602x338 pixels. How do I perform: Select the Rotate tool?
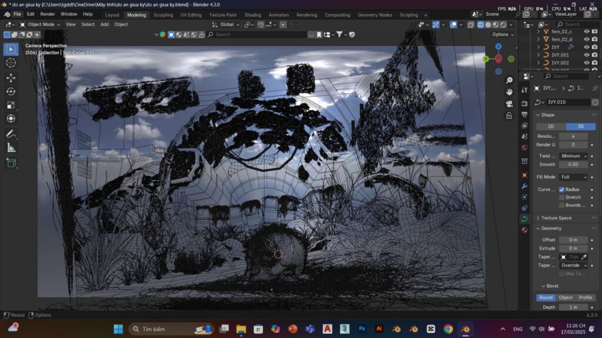pos(11,91)
